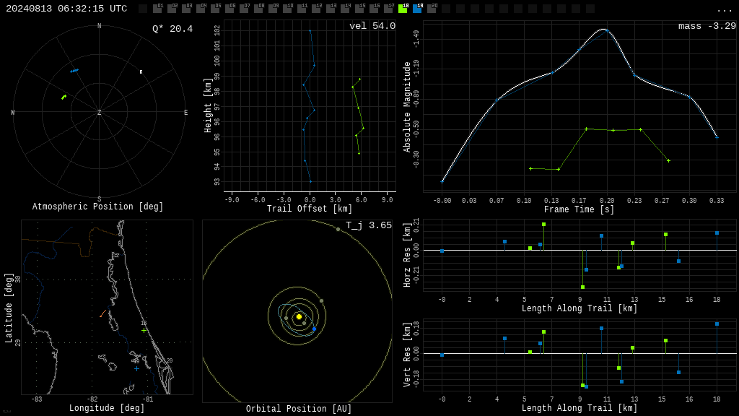Click the blue meteor trail in sky plot

click(74, 71)
